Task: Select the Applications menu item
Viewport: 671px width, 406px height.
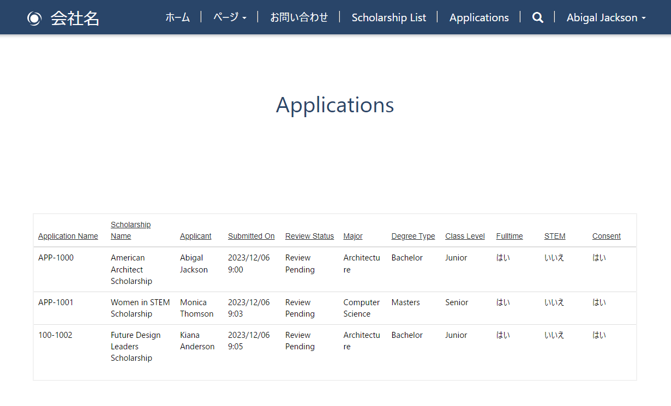Action: pos(478,17)
